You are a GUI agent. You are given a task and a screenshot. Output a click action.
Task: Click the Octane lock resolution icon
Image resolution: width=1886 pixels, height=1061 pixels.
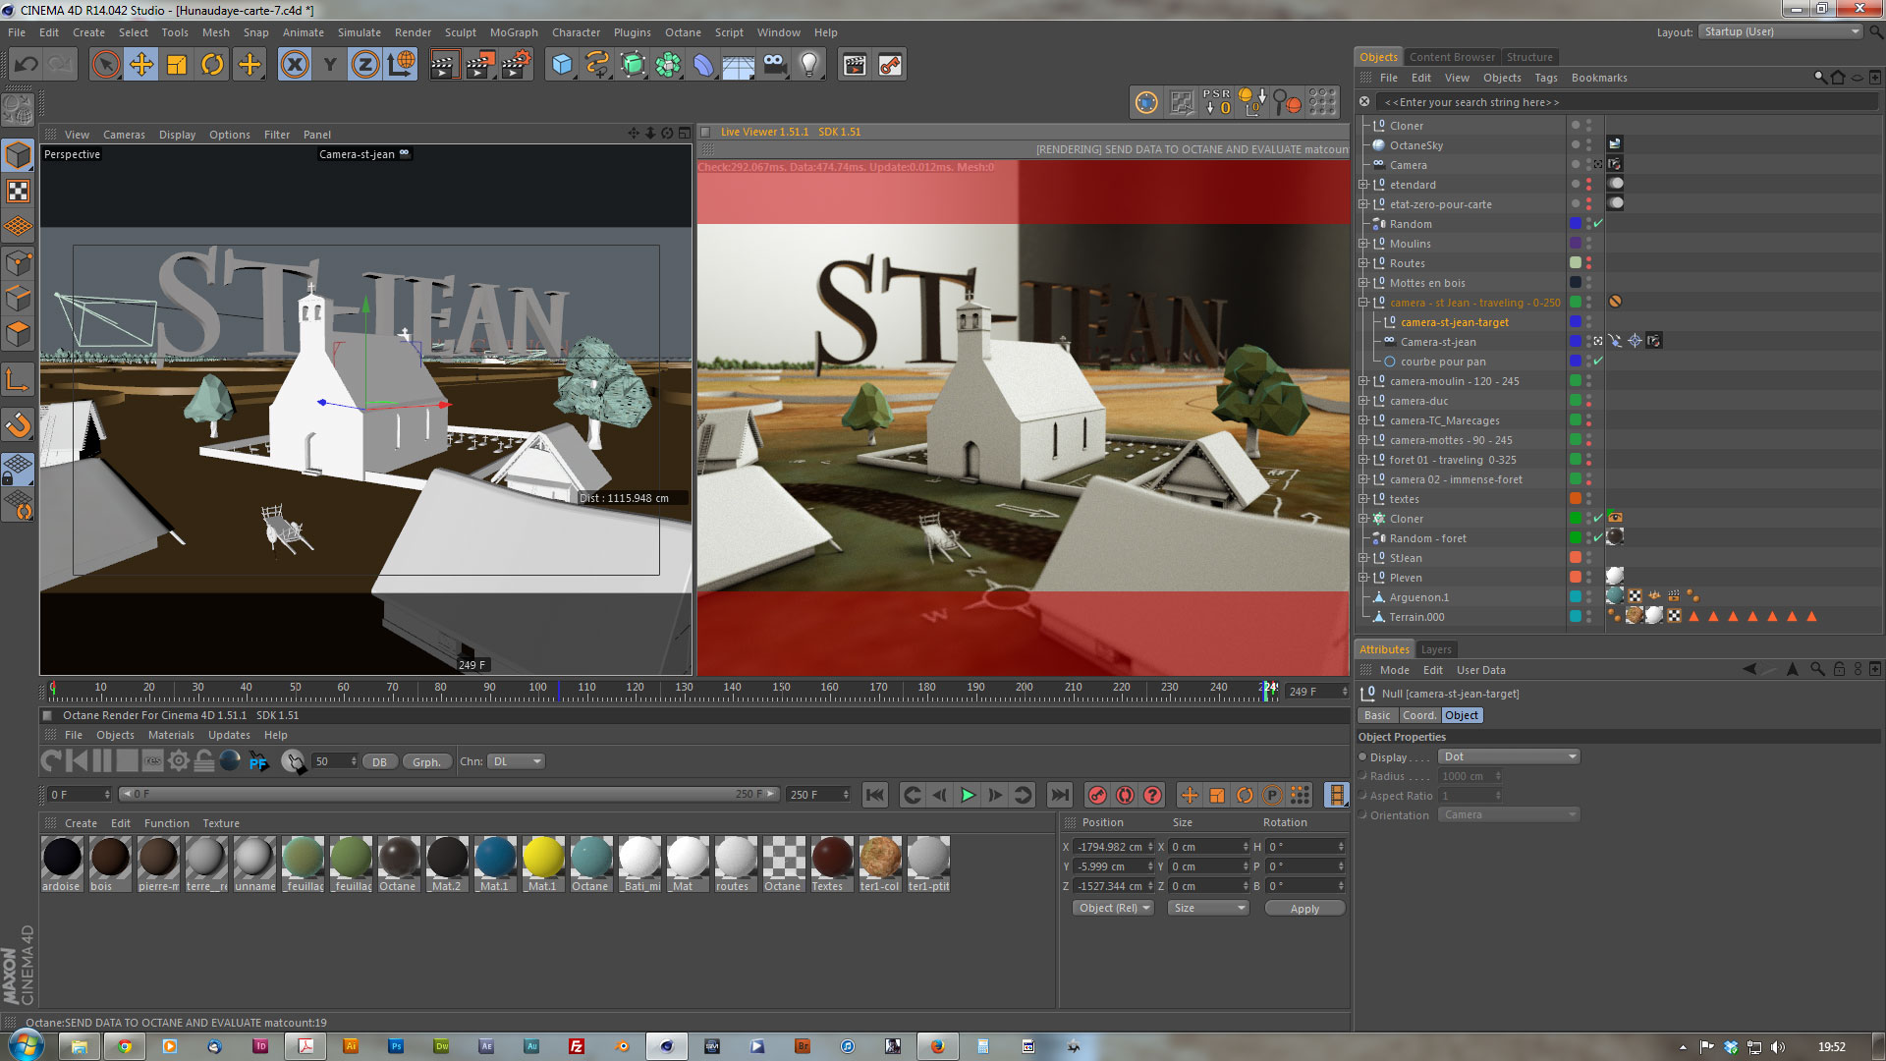(x=204, y=761)
